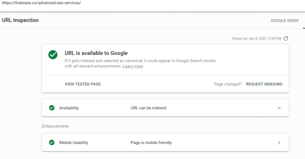Open the Learn more link
Viewport: 305px width, 159px height.
133,66
